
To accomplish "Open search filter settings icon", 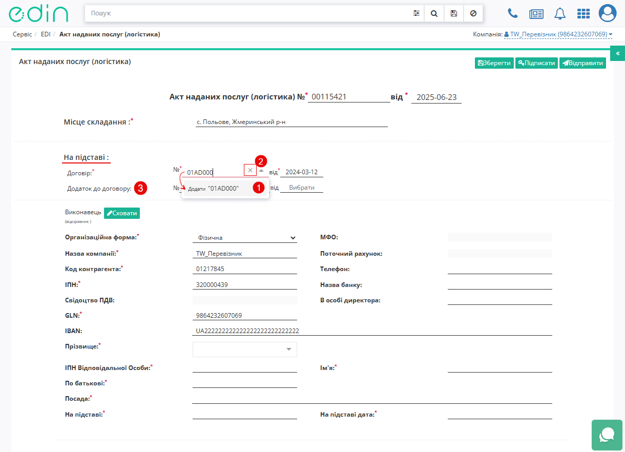I will (416, 13).
